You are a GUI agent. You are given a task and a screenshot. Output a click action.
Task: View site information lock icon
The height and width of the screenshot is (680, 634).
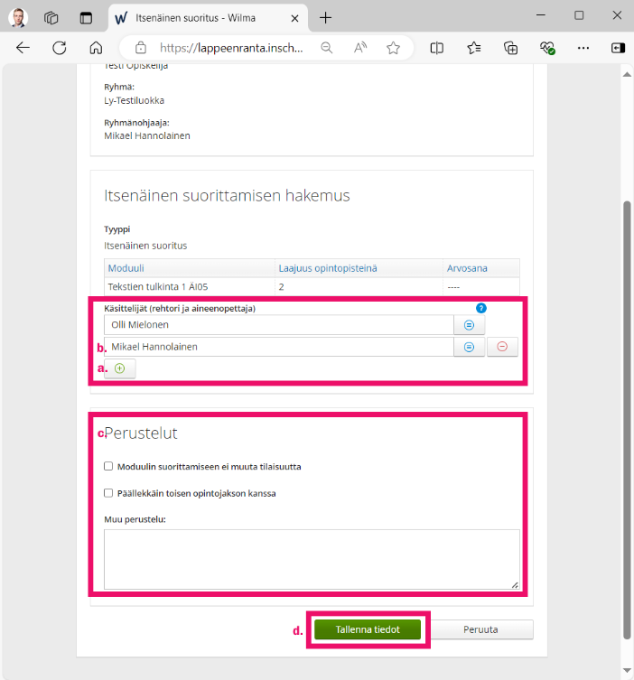(x=141, y=48)
